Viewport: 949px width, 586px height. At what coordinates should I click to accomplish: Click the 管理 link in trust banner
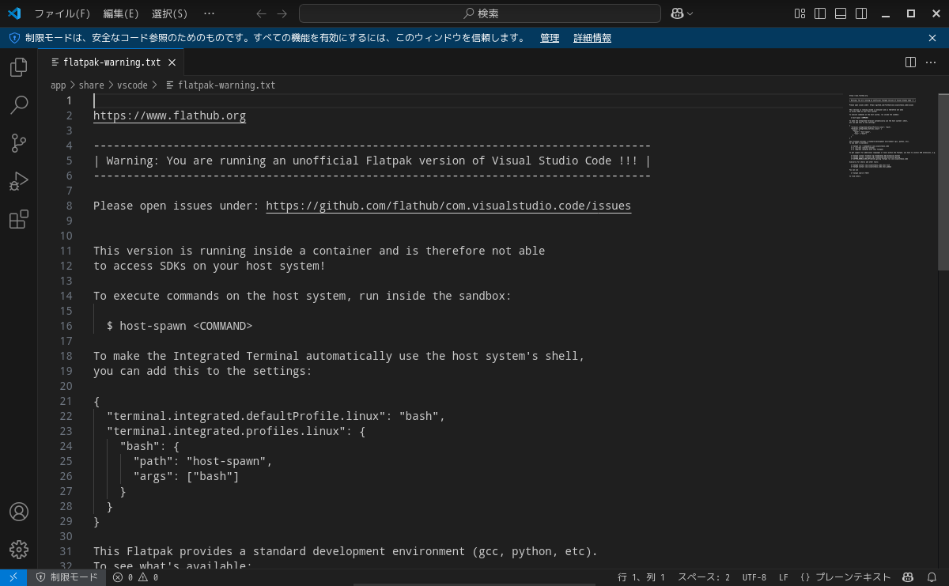pyautogui.click(x=550, y=38)
